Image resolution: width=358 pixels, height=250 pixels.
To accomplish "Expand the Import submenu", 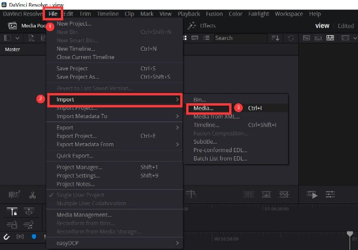I will pyautogui.click(x=115, y=100).
